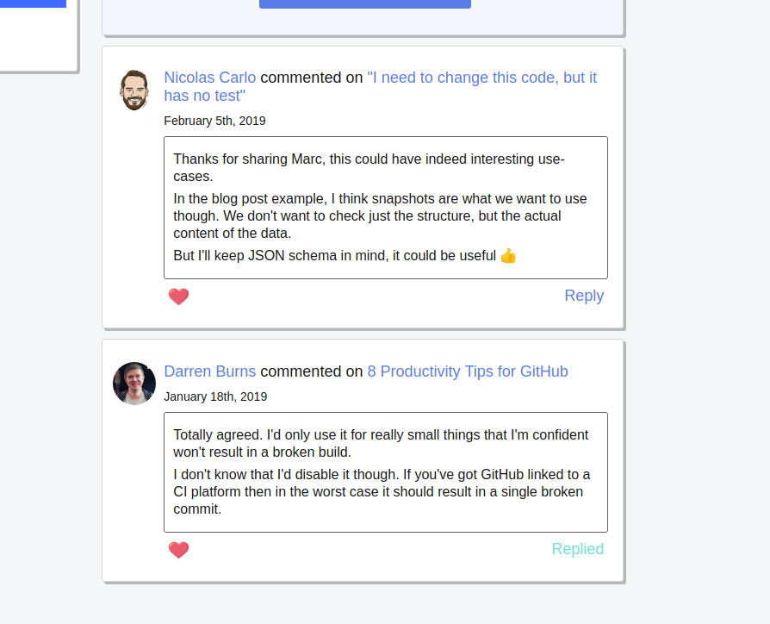Click the thumbs up emoji in Nicolas's comment
Viewport: 770px width, 624px height.
pos(507,255)
